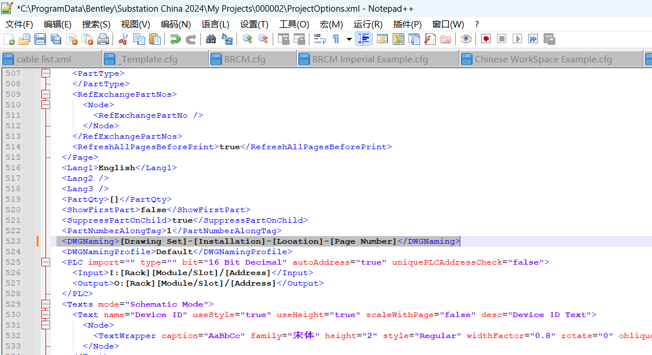The height and width of the screenshot is (355, 652).
Task: Toggle the indent guide toolbar button
Action: coord(363,39)
